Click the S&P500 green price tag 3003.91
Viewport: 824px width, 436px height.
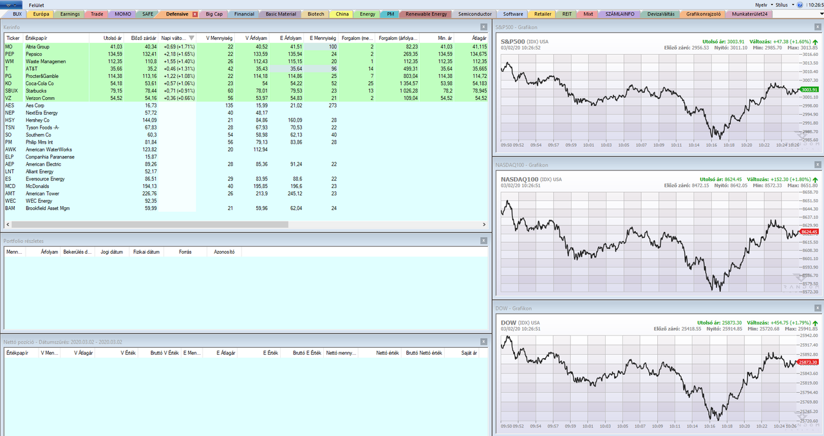809,90
